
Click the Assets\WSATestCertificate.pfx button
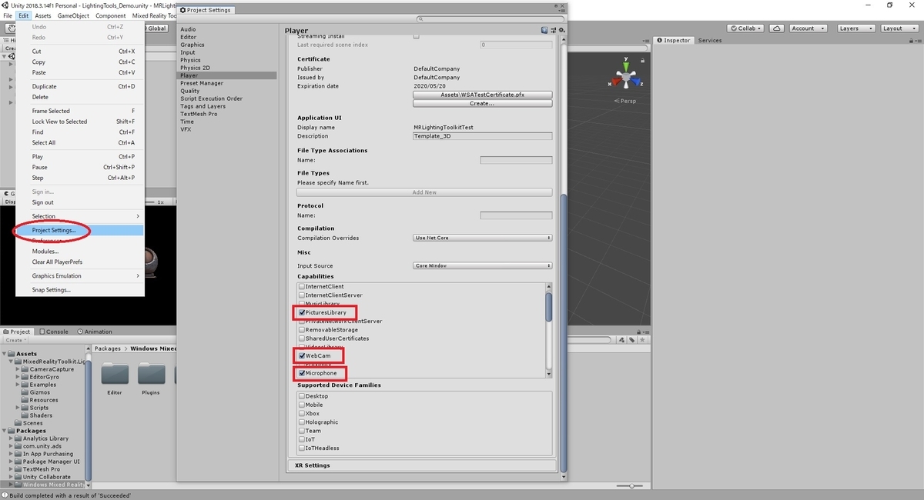[x=482, y=95]
